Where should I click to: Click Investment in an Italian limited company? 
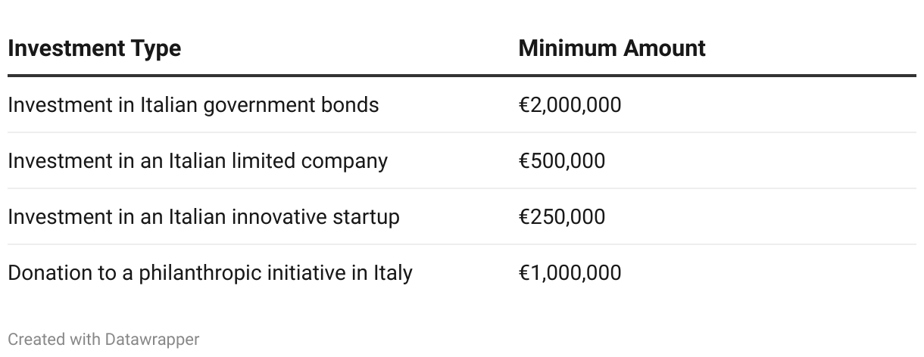coord(198,160)
